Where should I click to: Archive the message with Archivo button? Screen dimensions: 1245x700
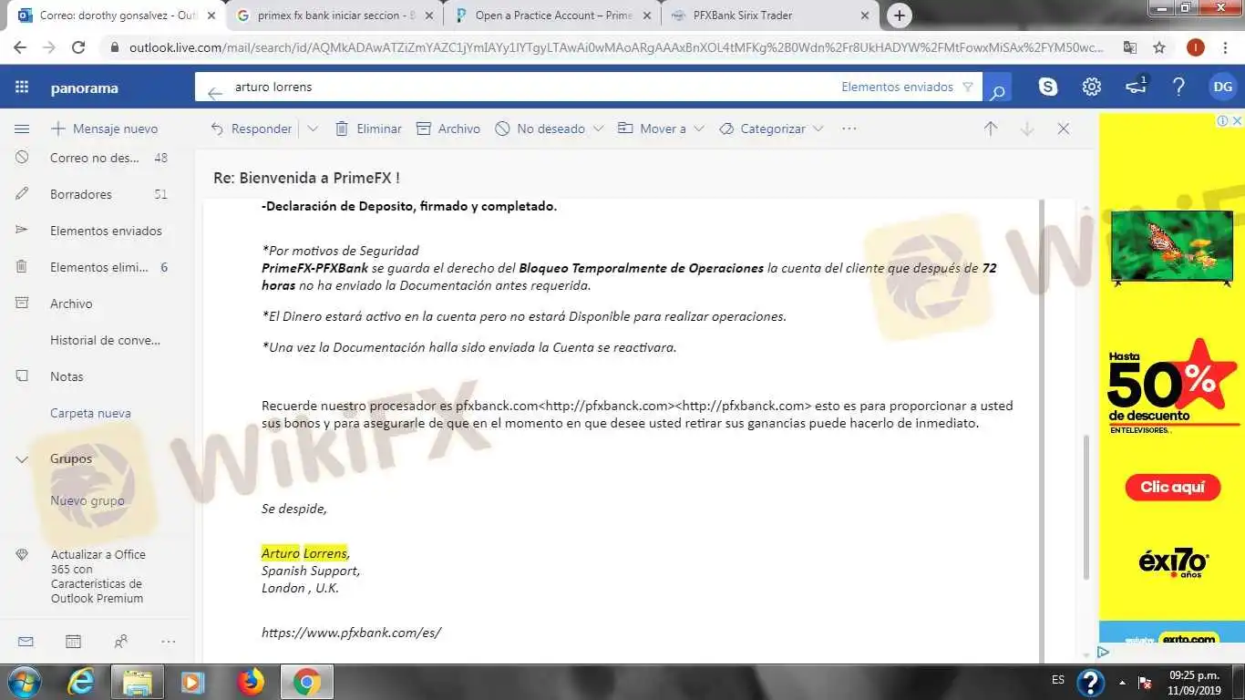tap(448, 129)
